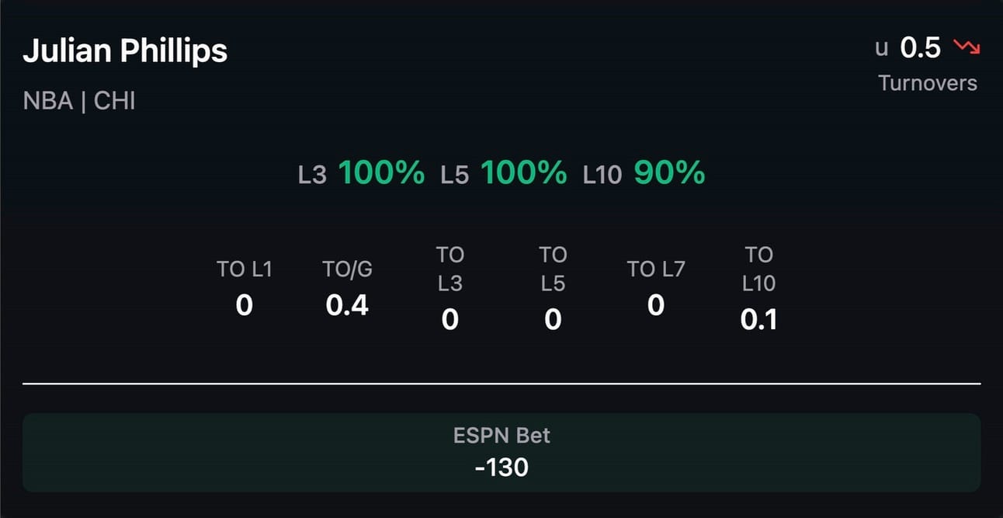Select the TO L10 0.1 stat
This screenshot has height=518, width=1003.
pyautogui.click(x=758, y=288)
